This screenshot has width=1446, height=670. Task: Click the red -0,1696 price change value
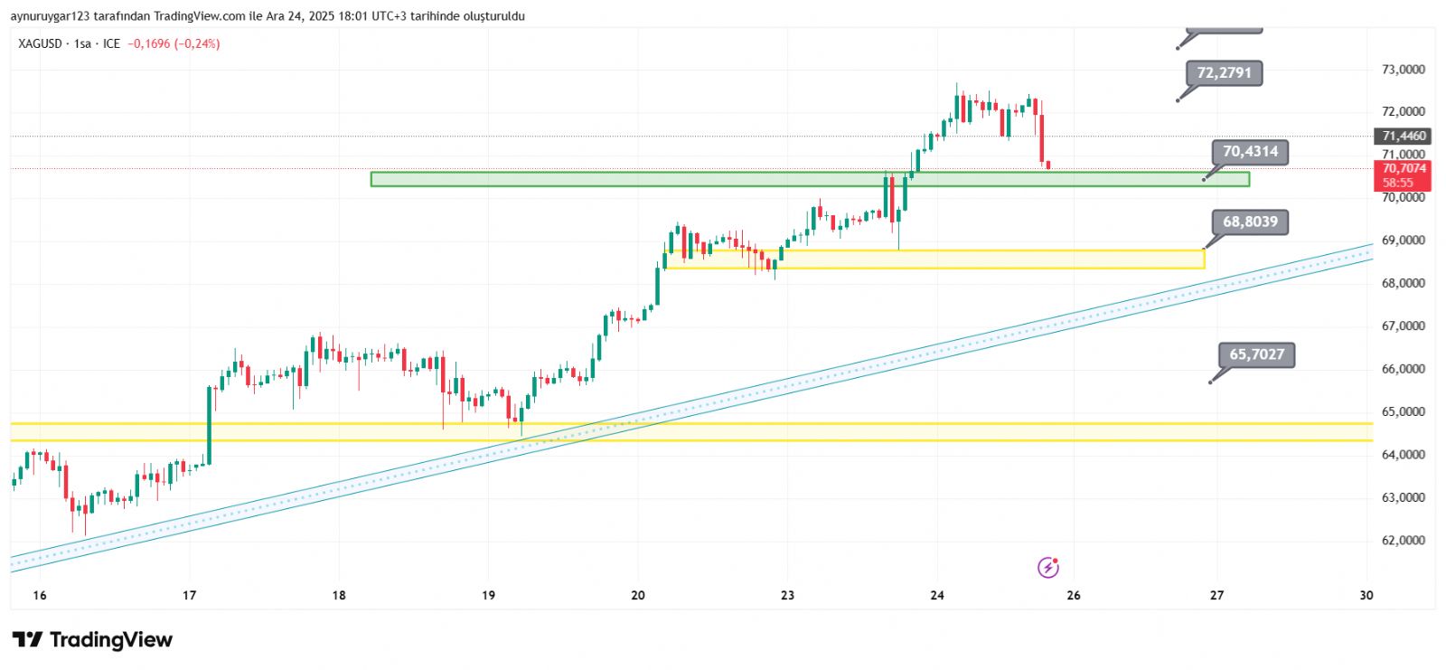149,43
